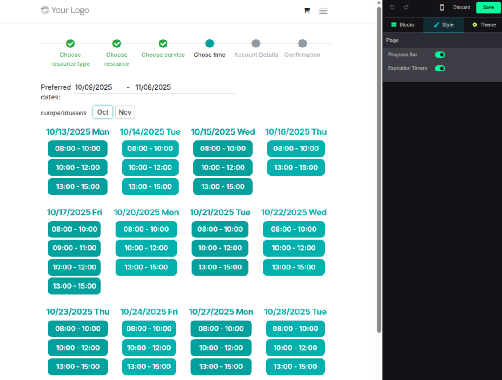Click the undo arrow icon

pyautogui.click(x=392, y=8)
